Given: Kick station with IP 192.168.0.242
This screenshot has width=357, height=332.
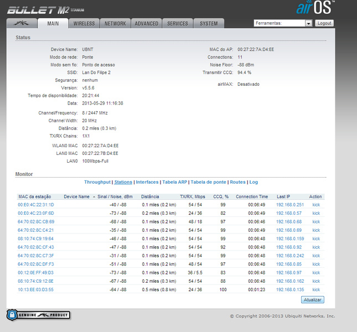Looking at the screenshot, I should click(x=316, y=256).
